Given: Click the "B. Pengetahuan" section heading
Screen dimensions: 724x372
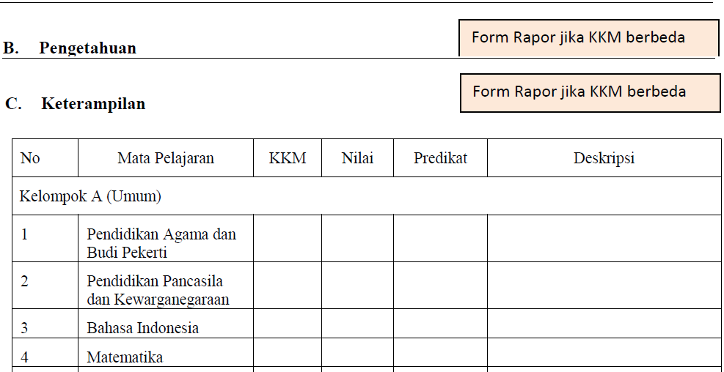Looking at the screenshot, I should point(70,48).
